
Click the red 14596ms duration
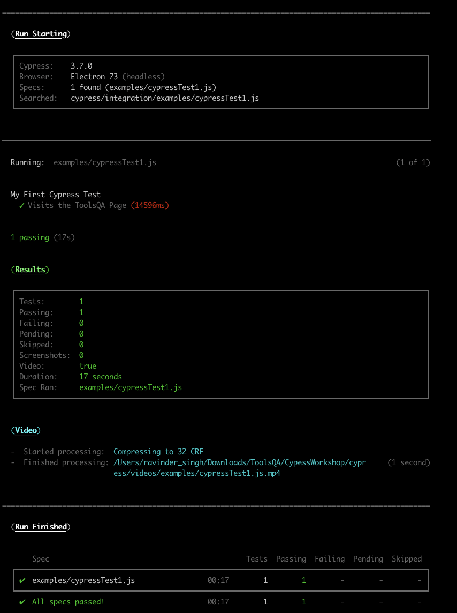tap(150, 205)
